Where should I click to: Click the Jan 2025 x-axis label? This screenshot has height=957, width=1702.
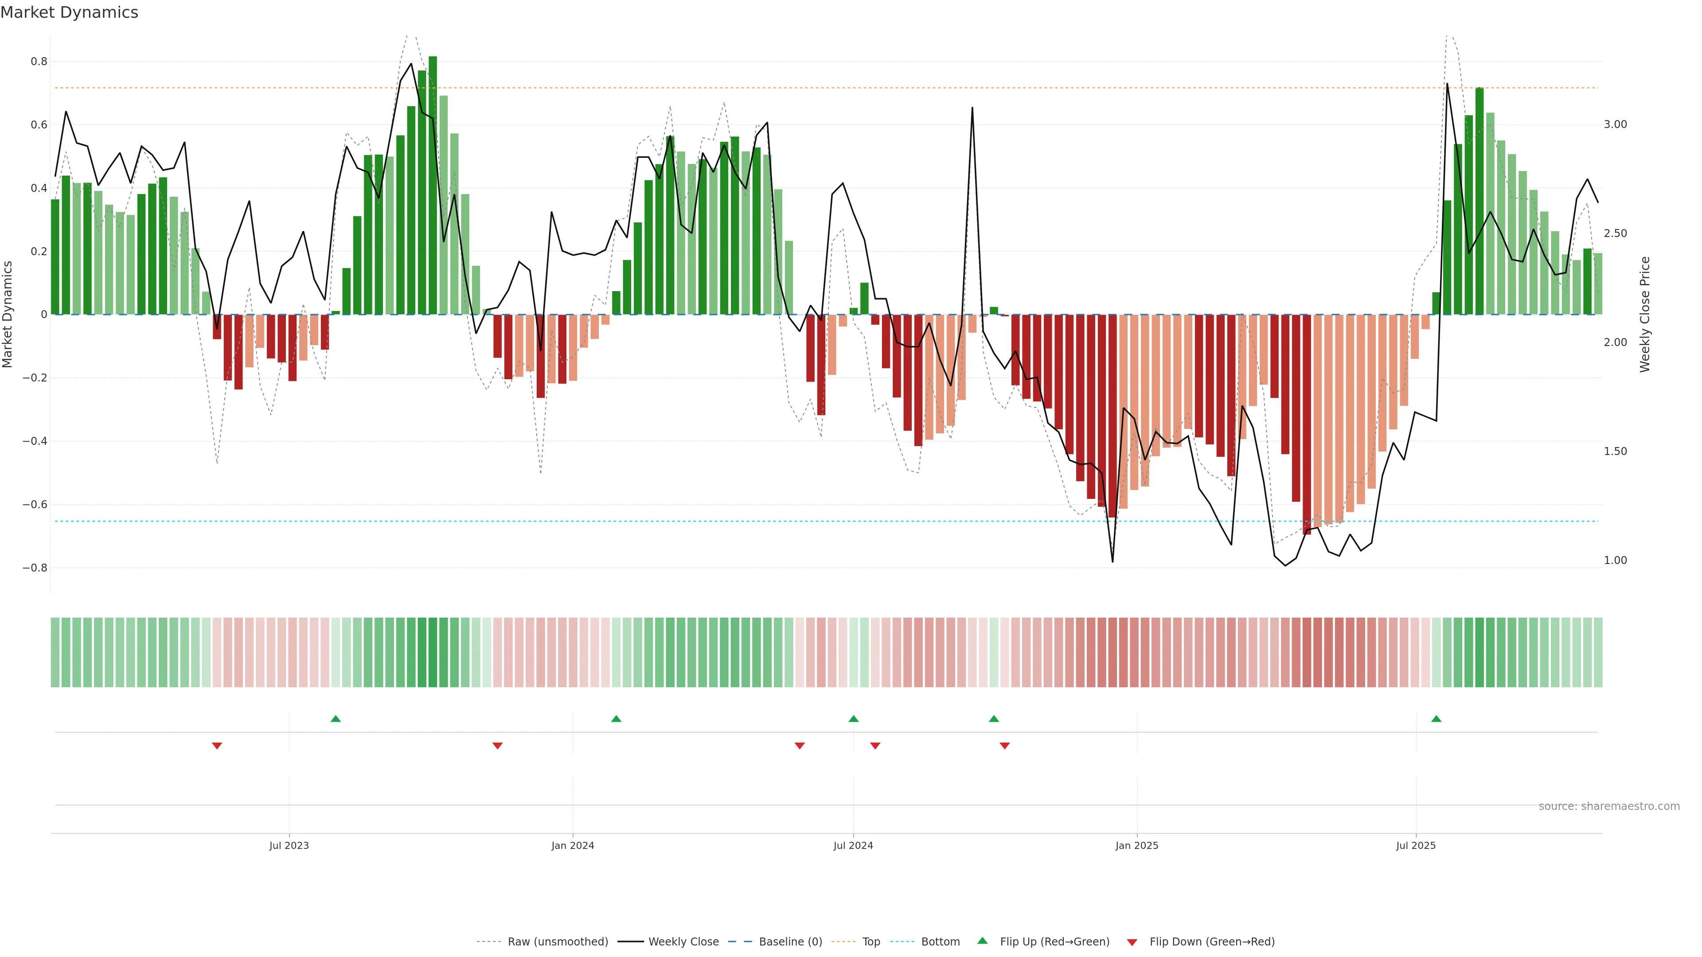tap(1136, 845)
